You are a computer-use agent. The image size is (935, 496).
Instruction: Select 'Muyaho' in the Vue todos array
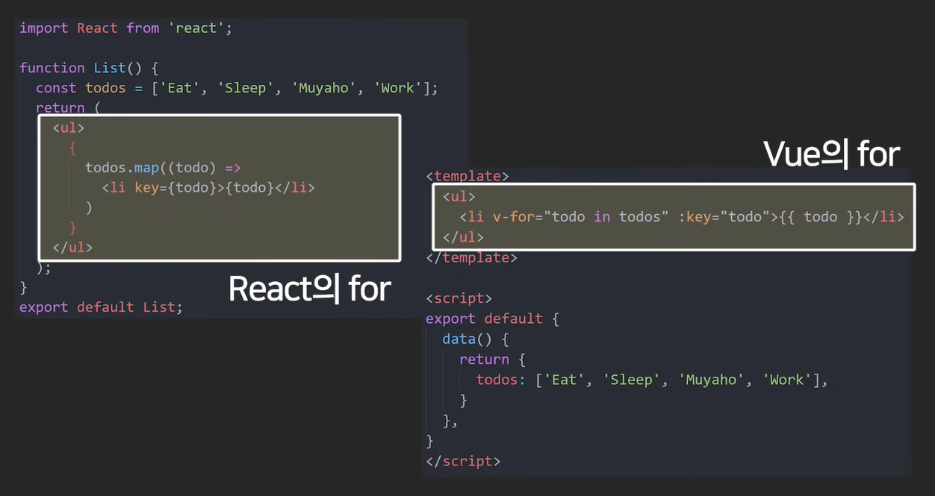point(711,380)
